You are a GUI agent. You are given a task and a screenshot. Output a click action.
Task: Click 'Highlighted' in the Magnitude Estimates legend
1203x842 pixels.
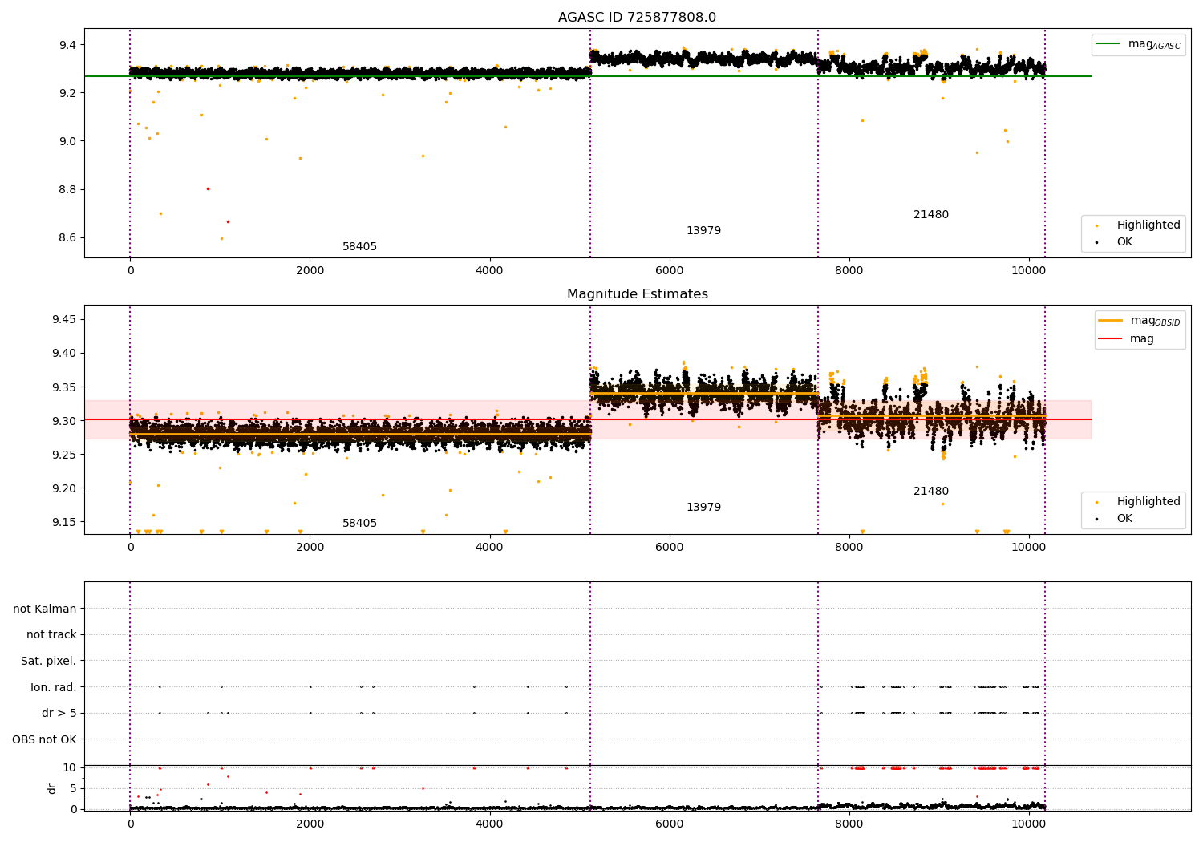point(1148,502)
